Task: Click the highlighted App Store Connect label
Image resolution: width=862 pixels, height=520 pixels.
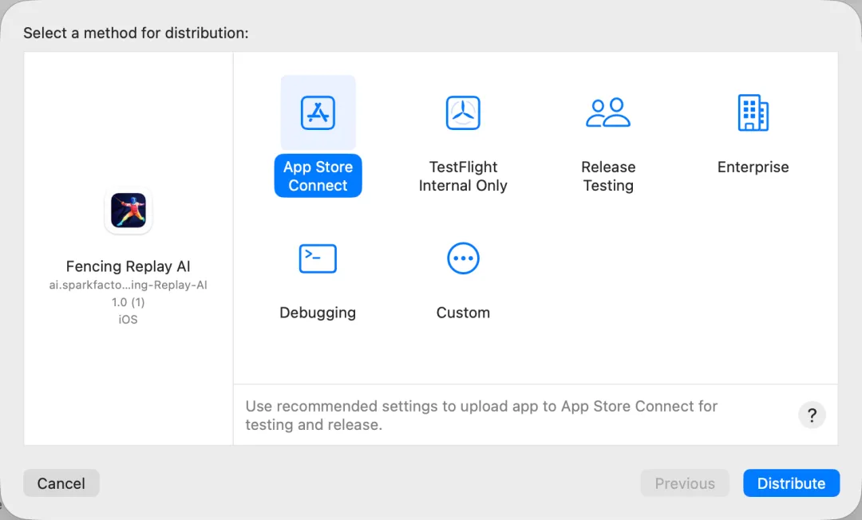Action: tap(318, 176)
